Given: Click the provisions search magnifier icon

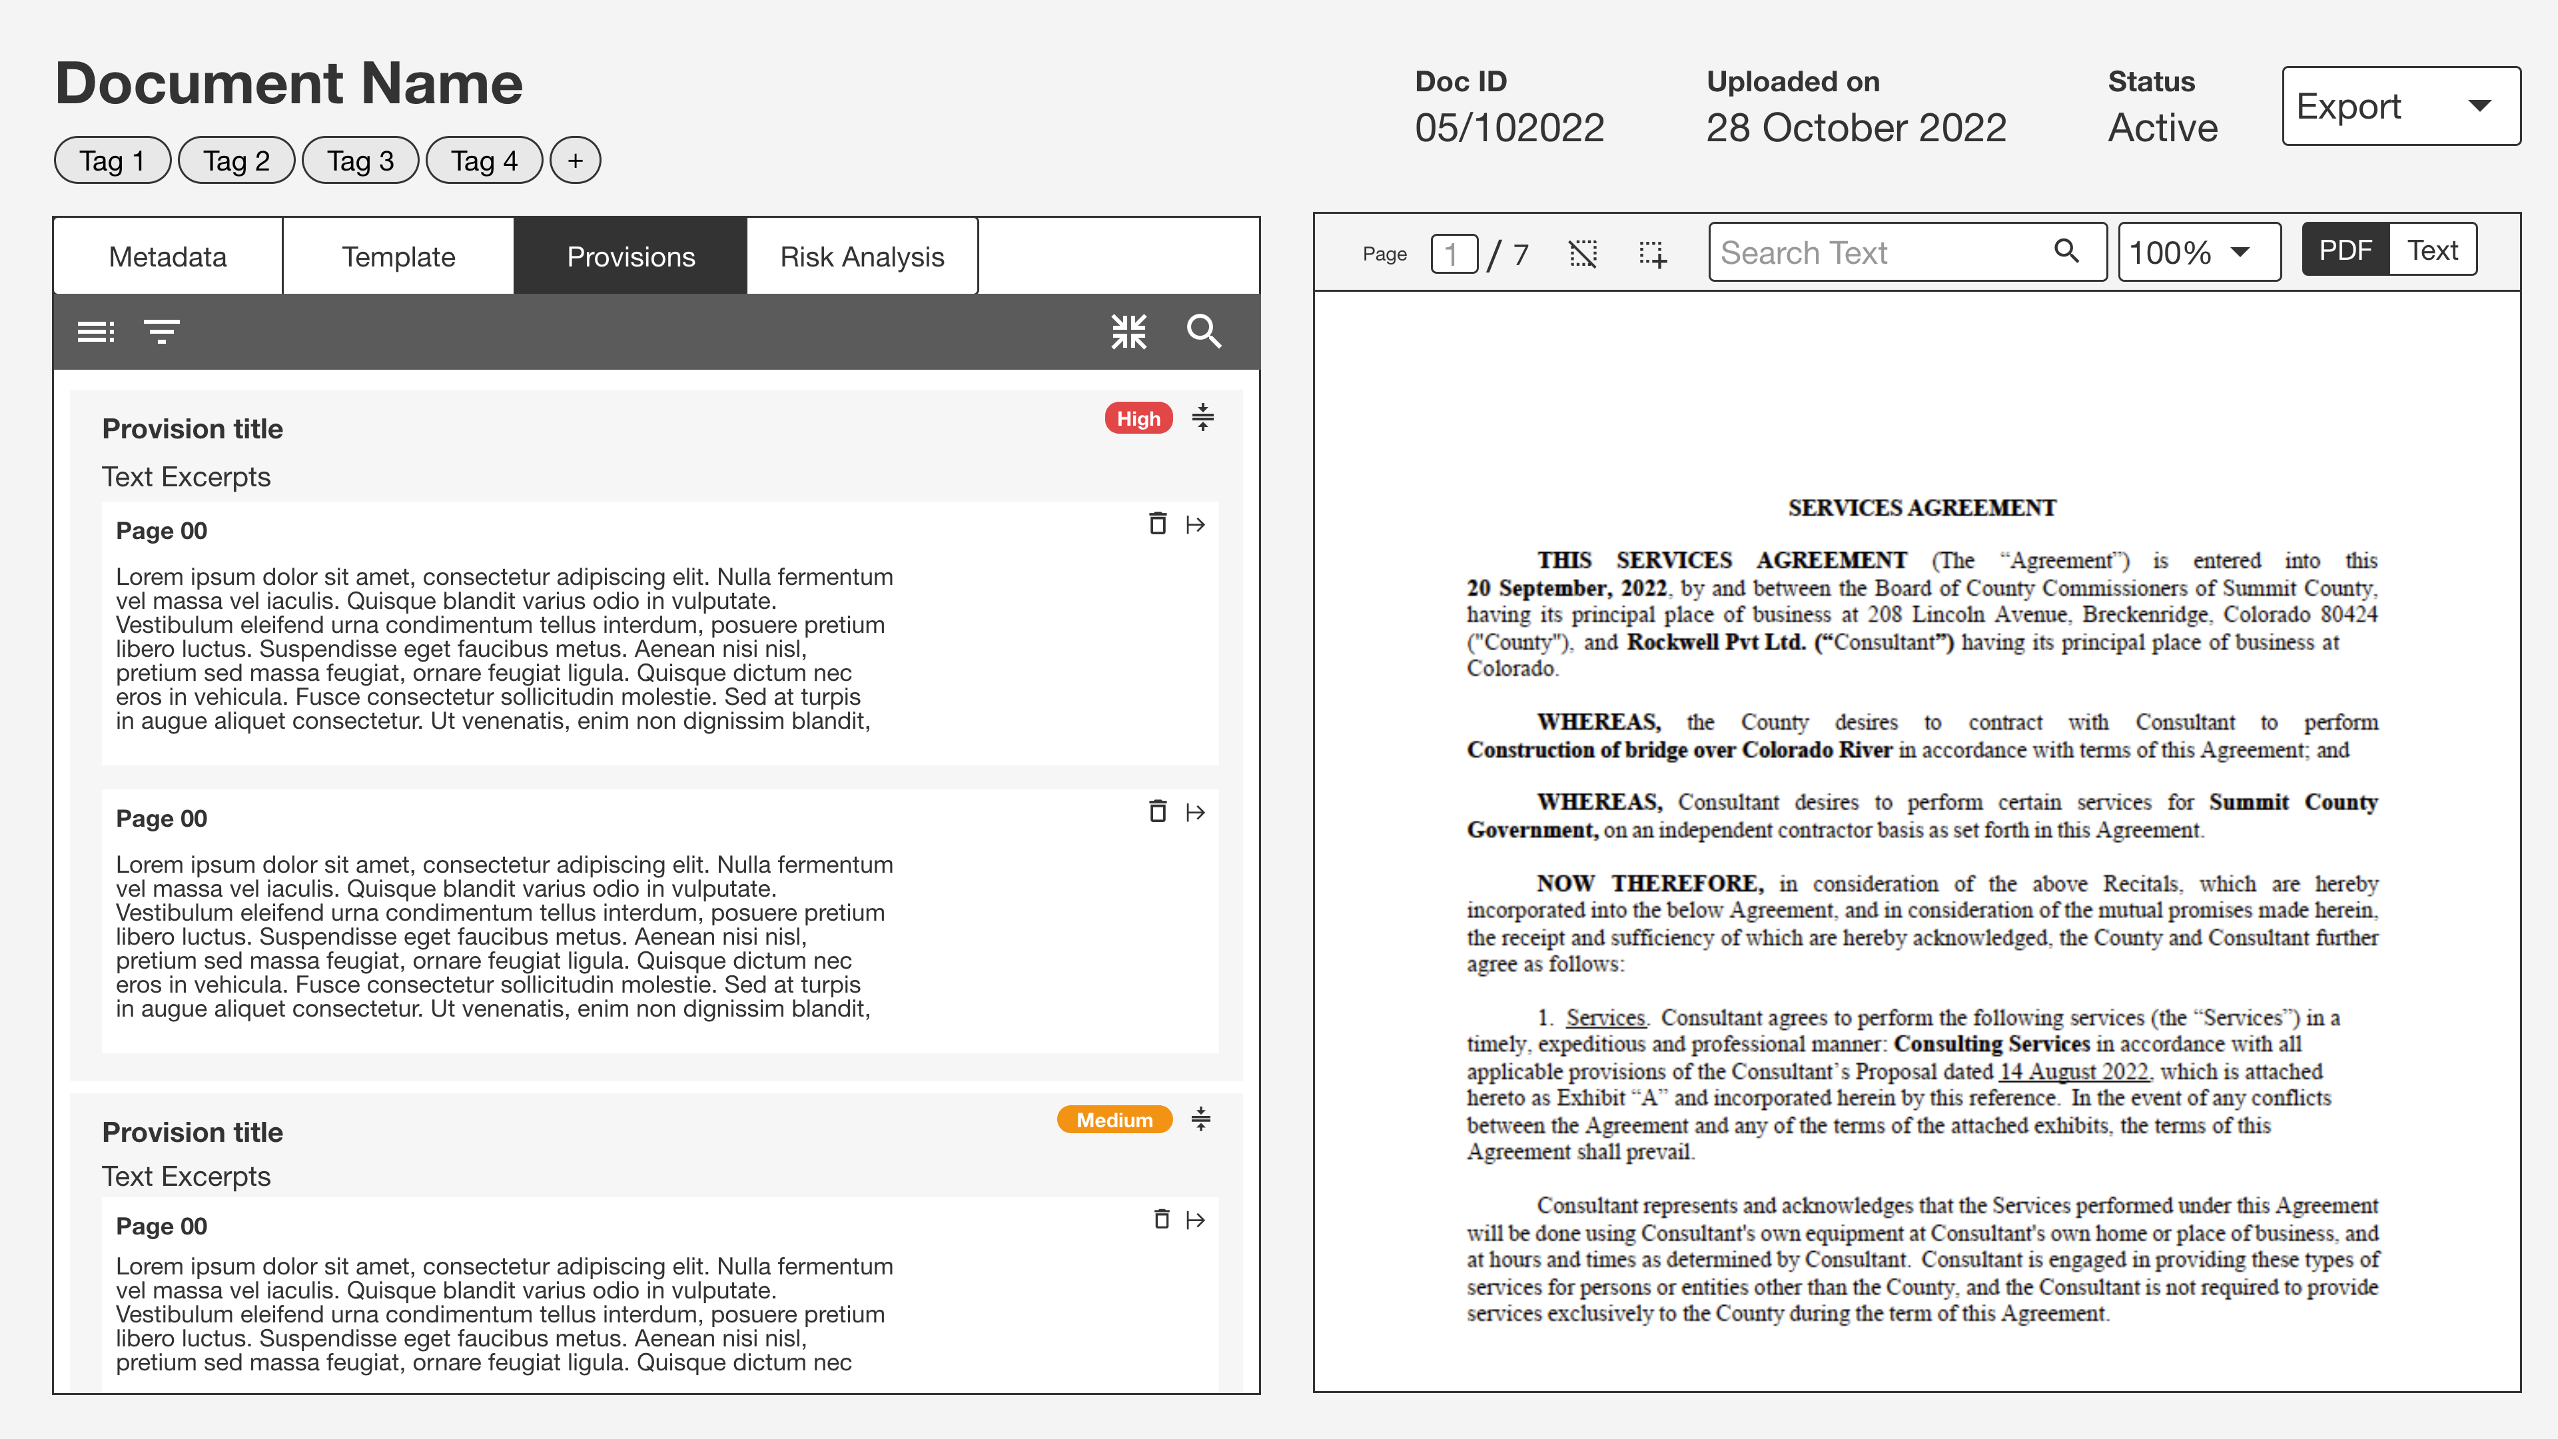Looking at the screenshot, I should (x=1204, y=330).
